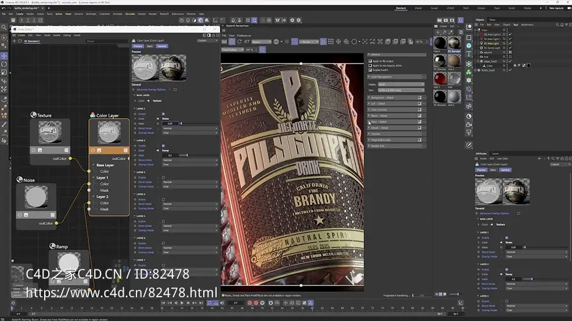Delete material with trash icon in Material Manager
572x321 pixels.
(461, 32)
